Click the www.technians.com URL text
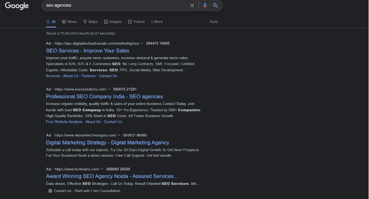 click(77, 169)
